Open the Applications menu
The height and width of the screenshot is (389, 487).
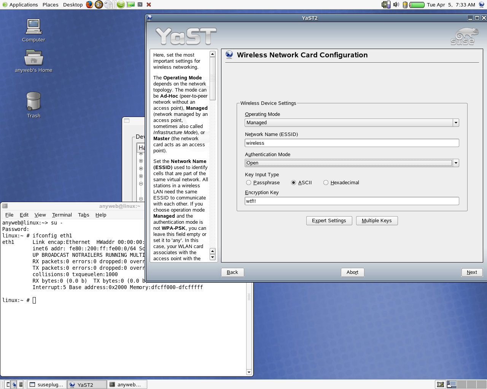point(24,5)
